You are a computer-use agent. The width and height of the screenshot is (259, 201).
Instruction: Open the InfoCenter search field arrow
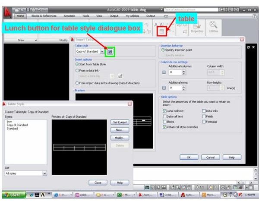[x=161, y=10]
